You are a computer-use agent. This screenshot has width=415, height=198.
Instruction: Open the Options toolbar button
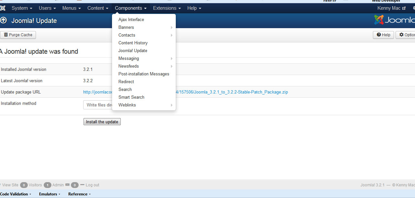[405, 35]
